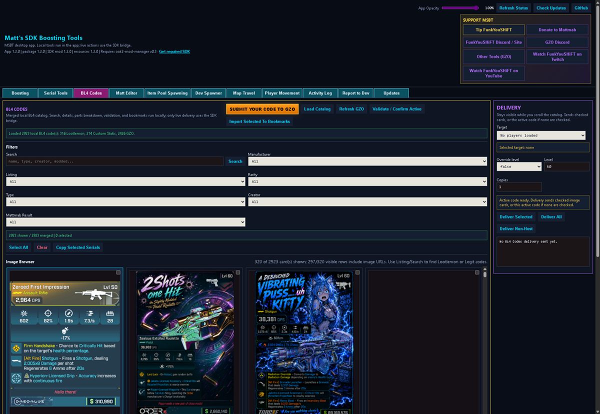Click the 'Selected target: none' text
Screen dimensions: 600x414
click(543, 147)
